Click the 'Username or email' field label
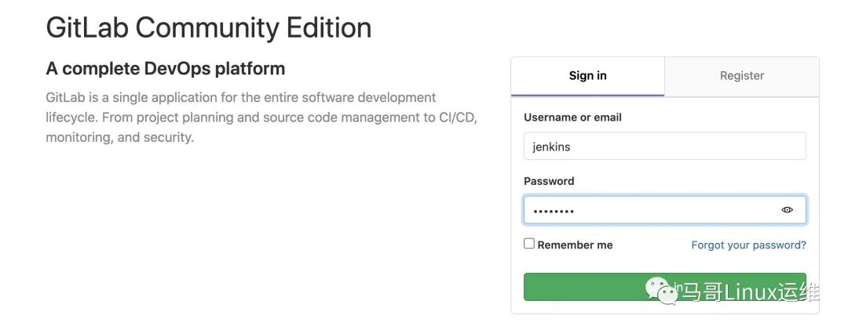 [572, 118]
